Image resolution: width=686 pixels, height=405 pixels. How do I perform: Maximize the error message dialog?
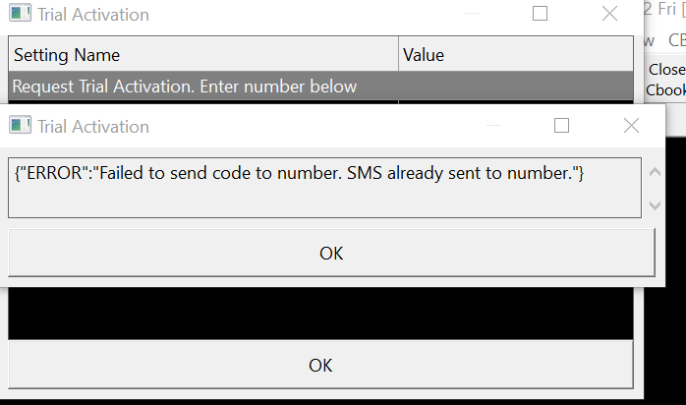562,126
